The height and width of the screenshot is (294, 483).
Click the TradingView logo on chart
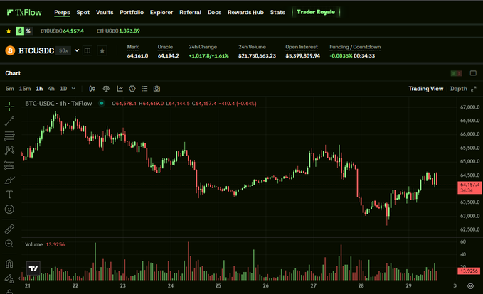coord(33,268)
